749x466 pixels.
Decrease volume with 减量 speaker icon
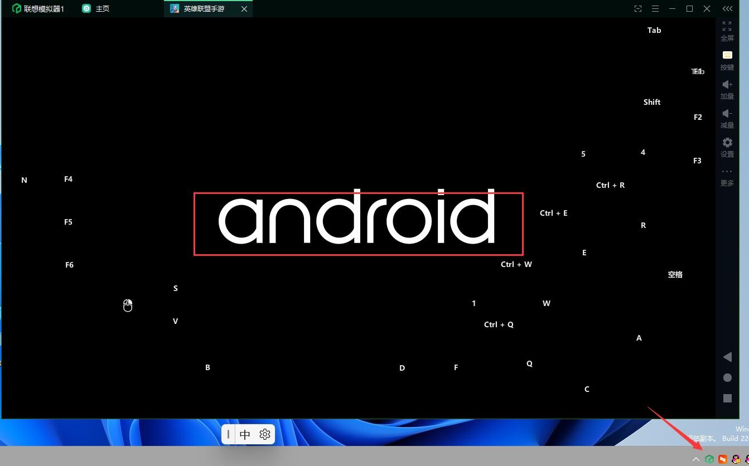(727, 118)
